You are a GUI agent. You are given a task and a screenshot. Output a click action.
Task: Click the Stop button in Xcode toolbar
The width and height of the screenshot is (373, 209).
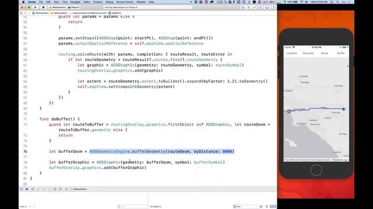43,8
